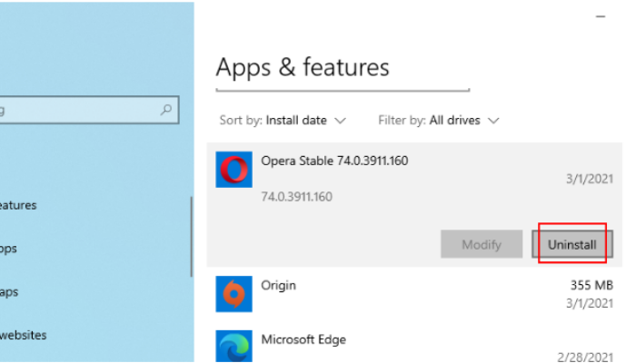Select the Origin app entry
This screenshot has width=636, height=363.
414,294
